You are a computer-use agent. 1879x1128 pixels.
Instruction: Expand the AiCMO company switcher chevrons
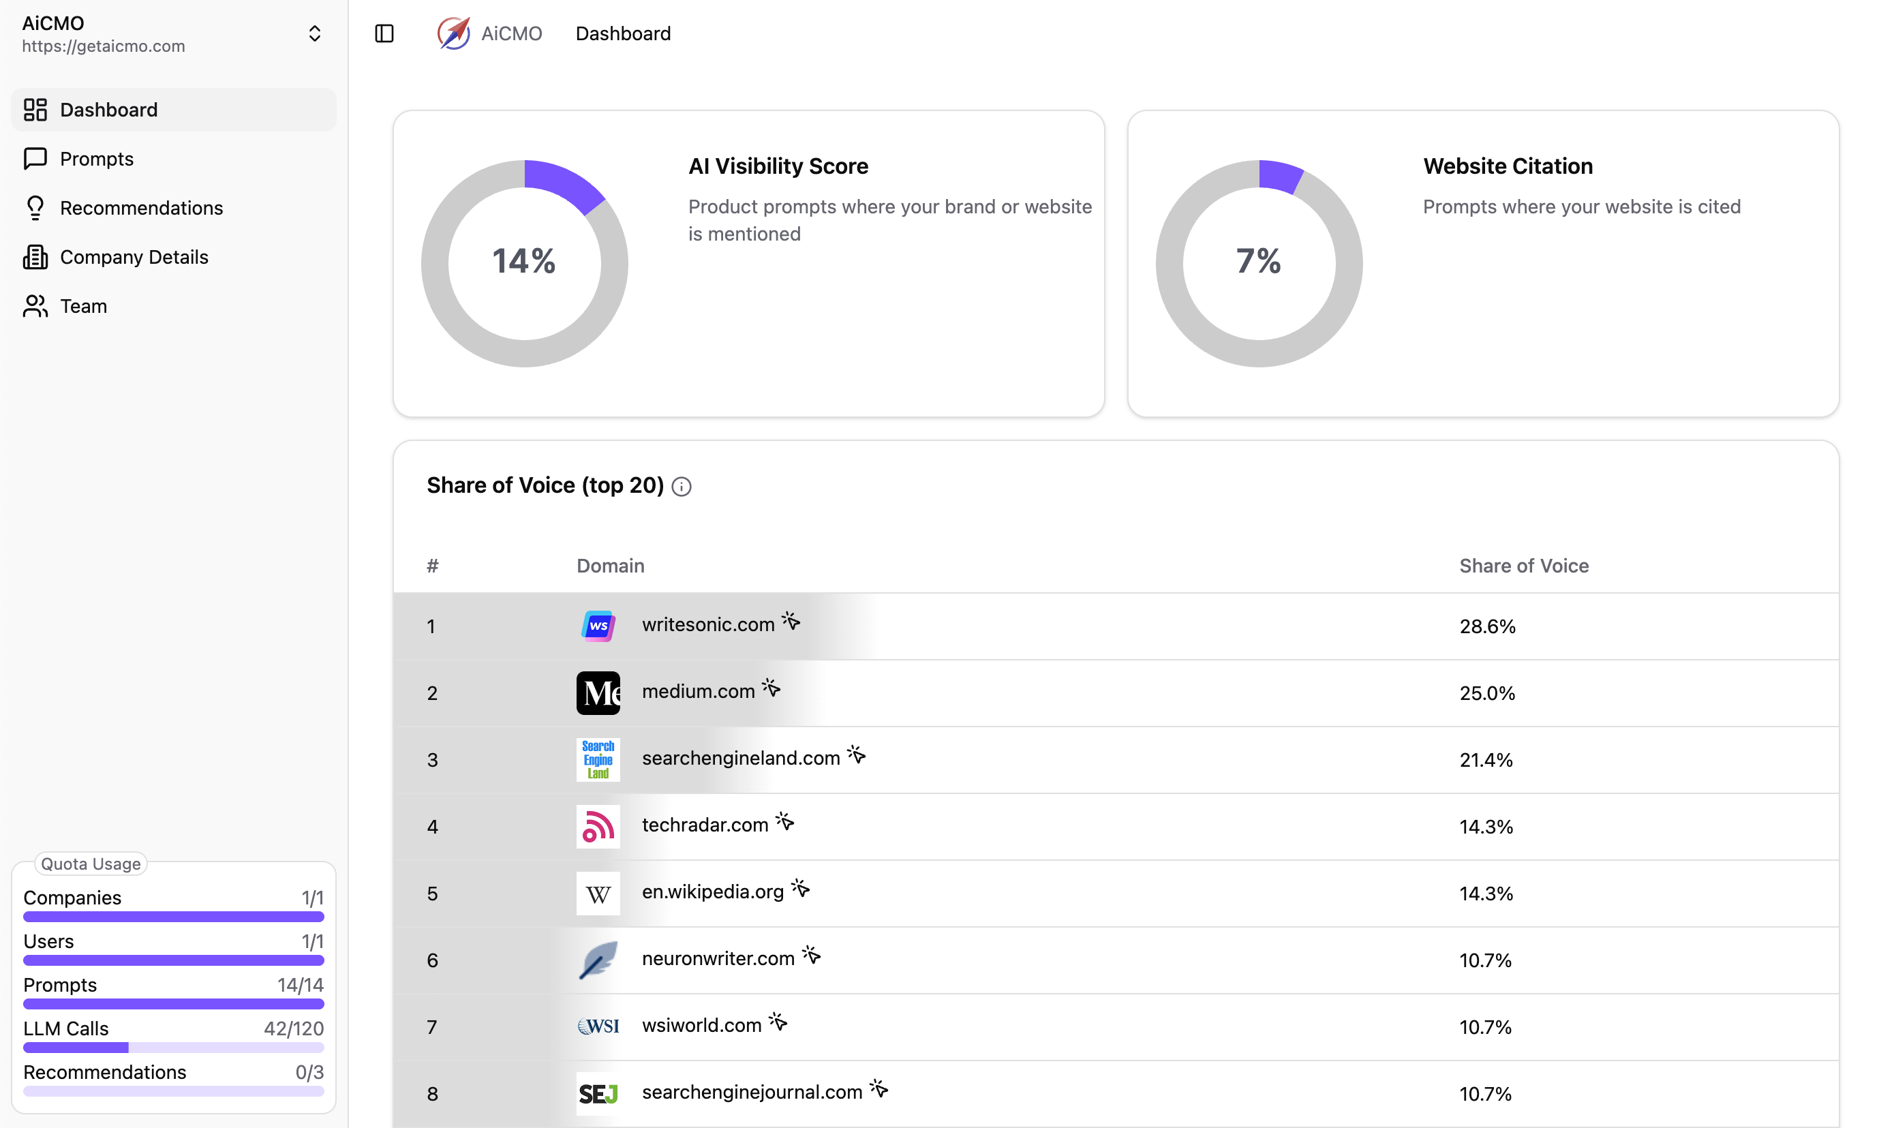click(315, 33)
